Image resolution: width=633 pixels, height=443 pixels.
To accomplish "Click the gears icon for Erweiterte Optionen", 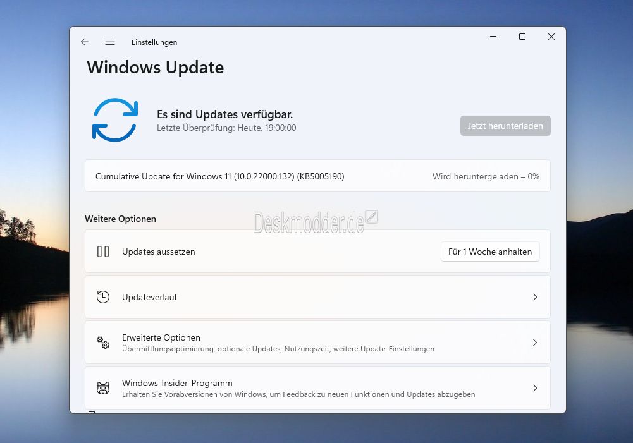I will (x=103, y=343).
